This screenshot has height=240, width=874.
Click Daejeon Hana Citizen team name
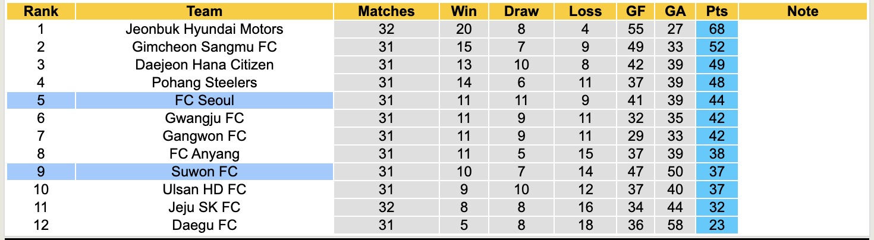coord(204,65)
